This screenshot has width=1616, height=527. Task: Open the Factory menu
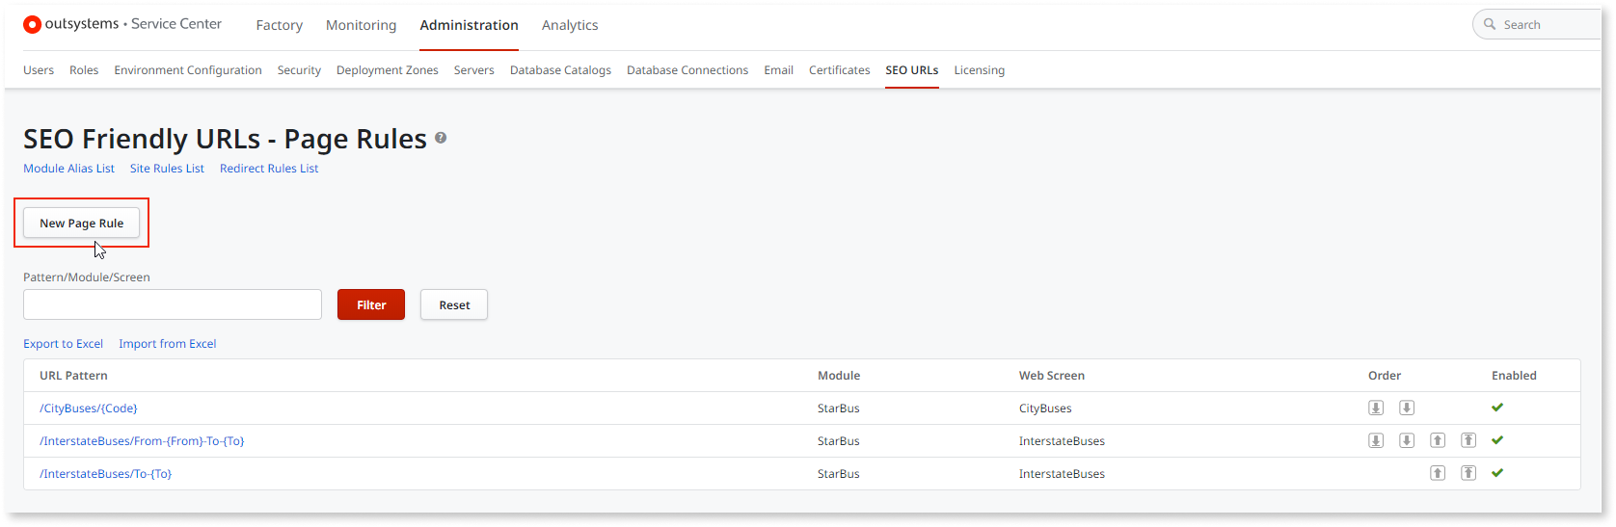(x=279, y=25)
